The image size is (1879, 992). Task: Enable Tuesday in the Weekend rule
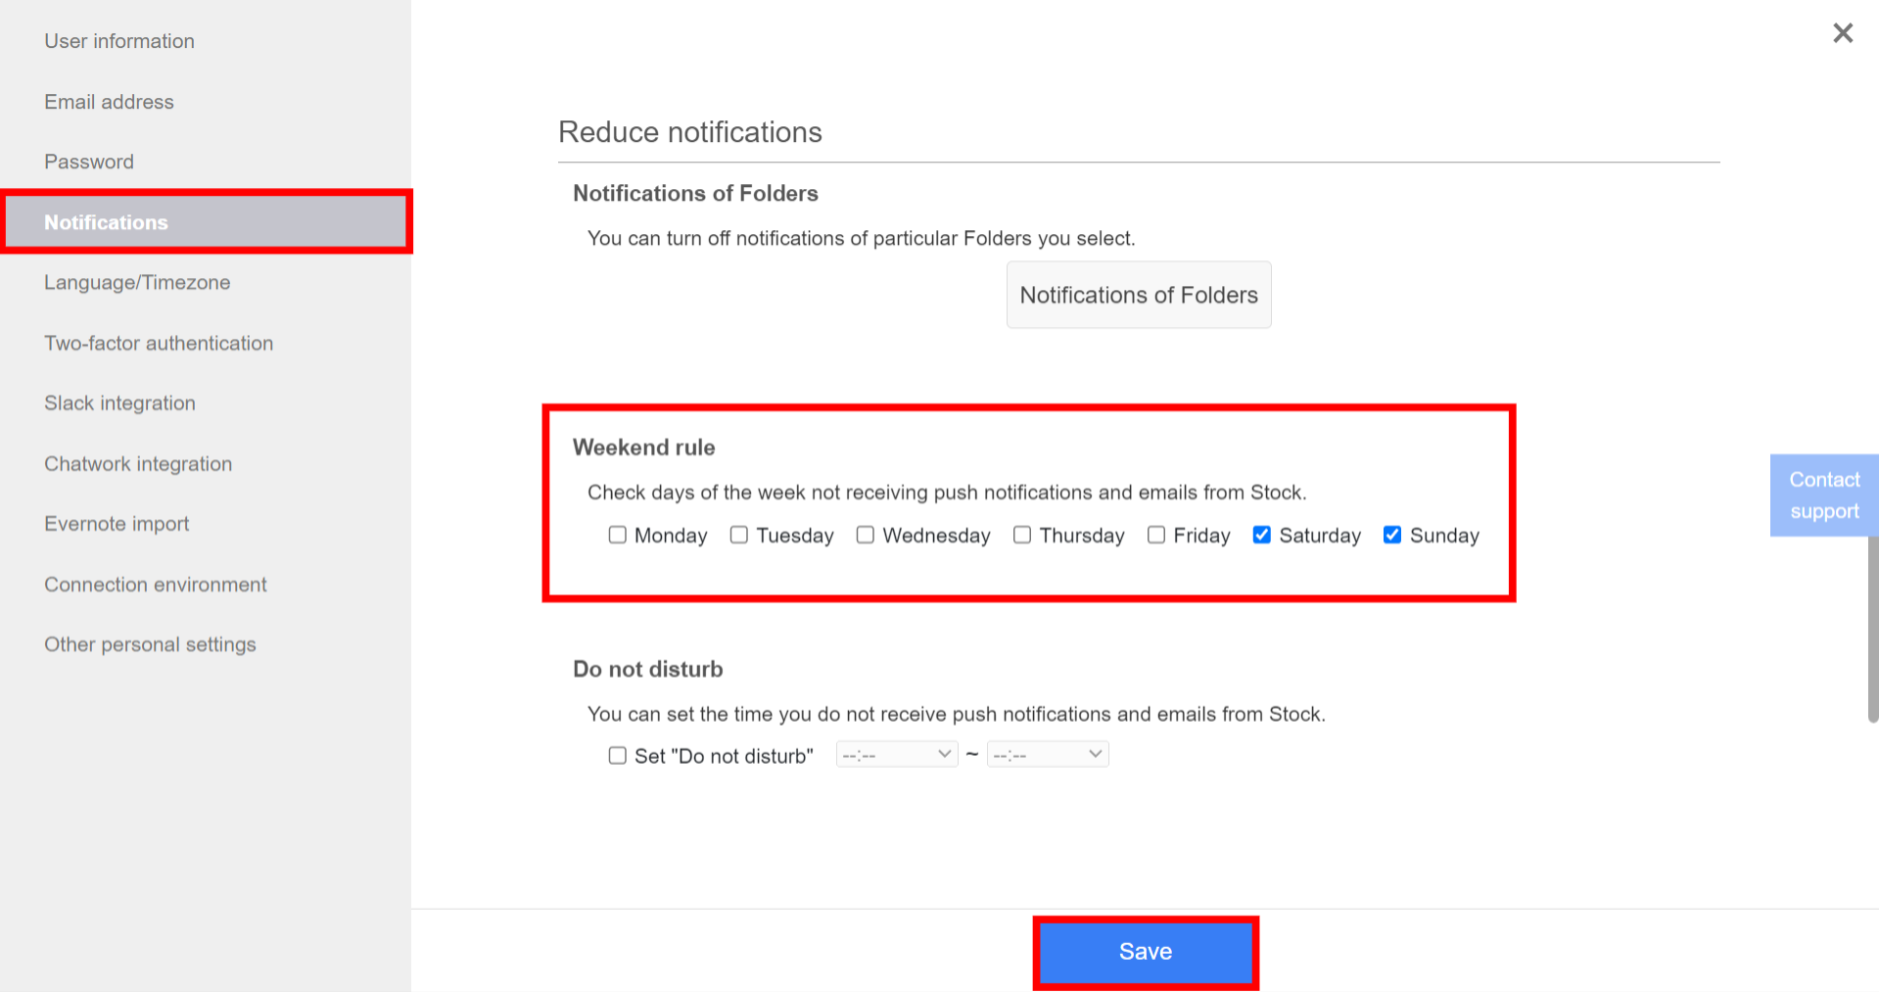tap(738, 535)
